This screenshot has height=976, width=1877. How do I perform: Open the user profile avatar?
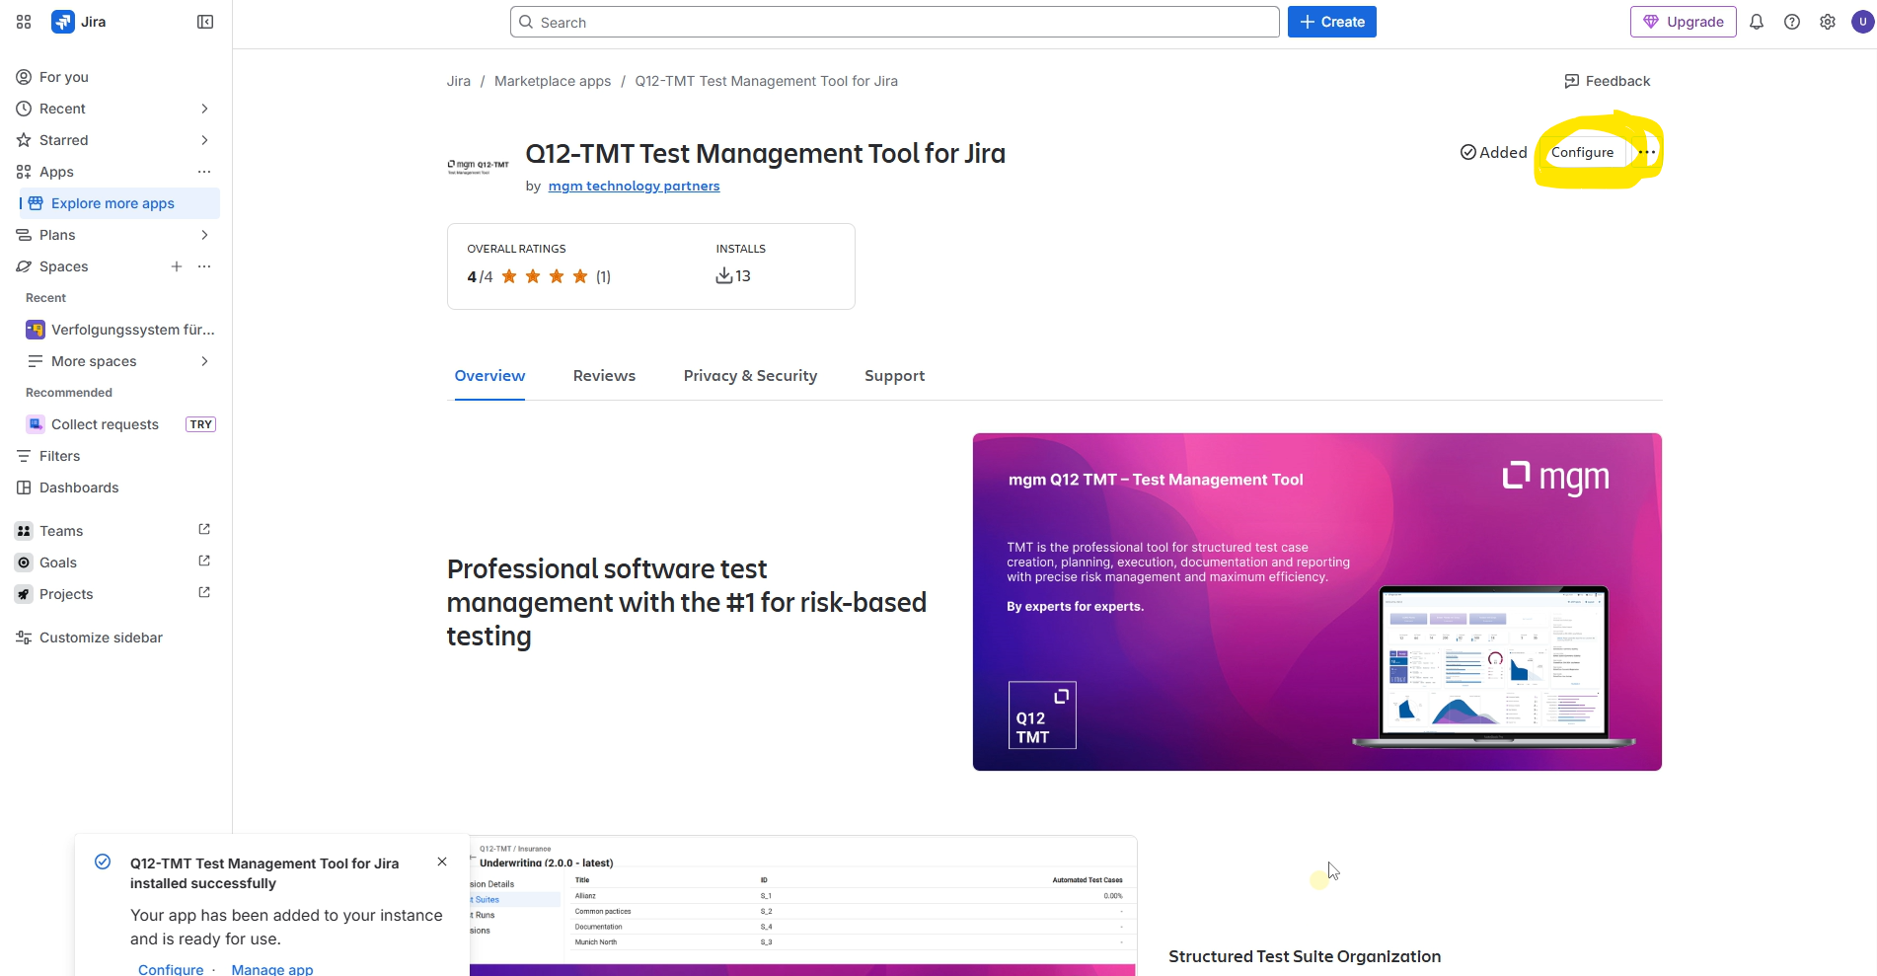[x=1862, y=22]
